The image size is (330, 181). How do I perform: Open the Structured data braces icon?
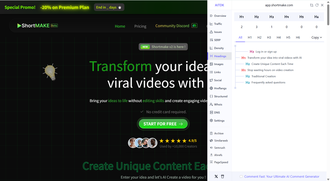(211, 96)
